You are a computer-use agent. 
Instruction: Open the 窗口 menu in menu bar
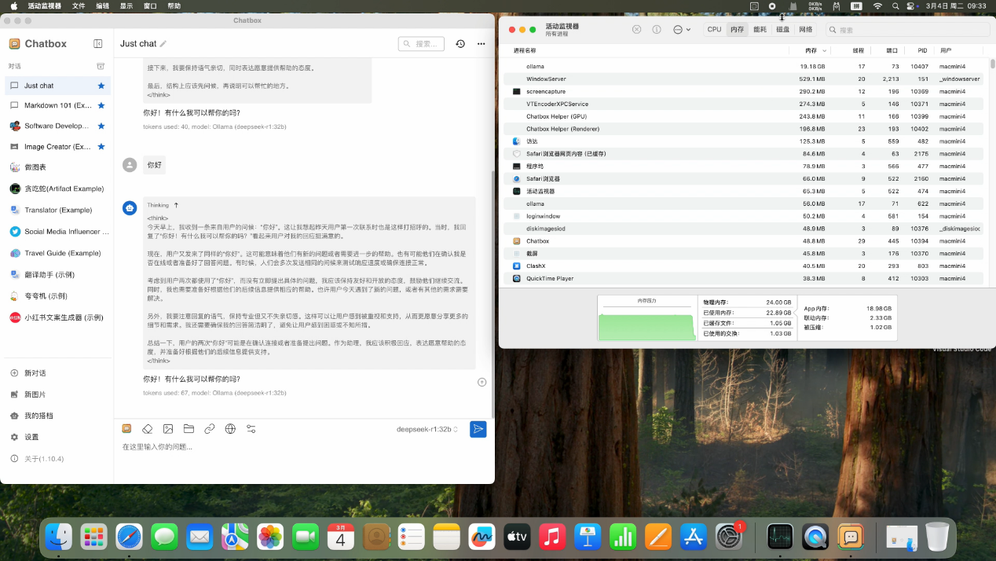[x=150, y=5]
